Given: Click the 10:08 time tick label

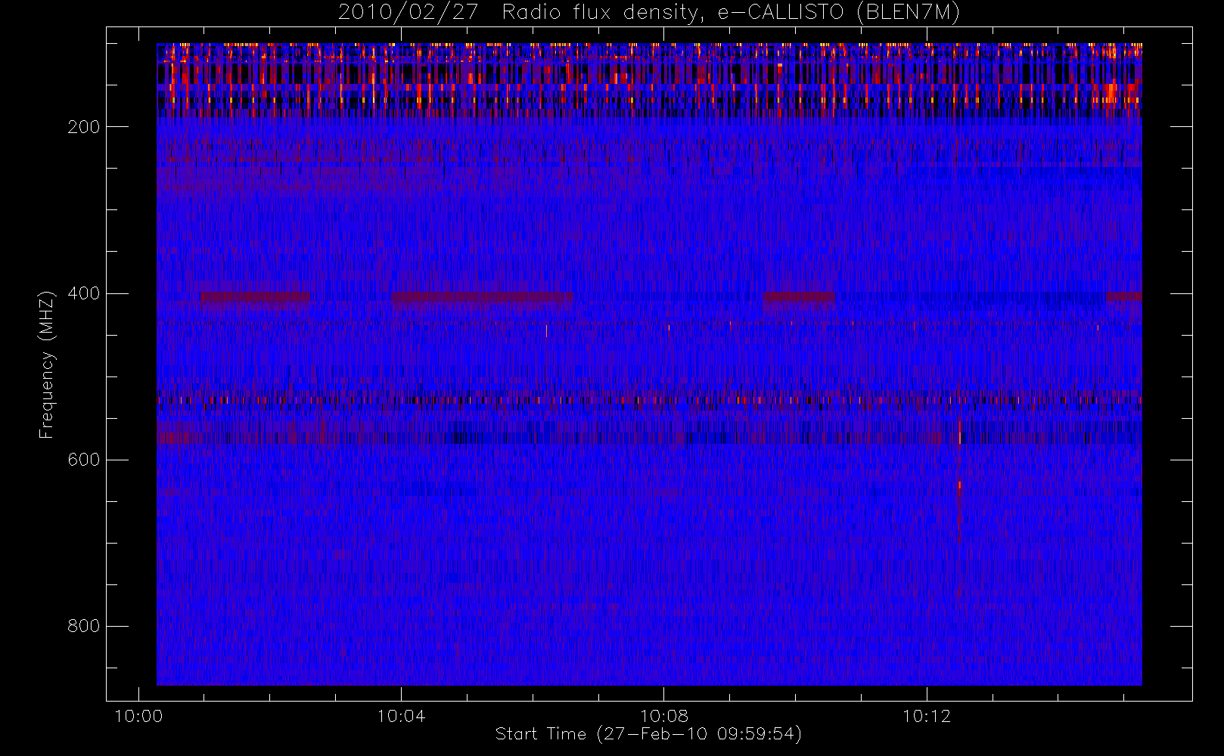Looking at the screenshot, I should coord(663,716).
